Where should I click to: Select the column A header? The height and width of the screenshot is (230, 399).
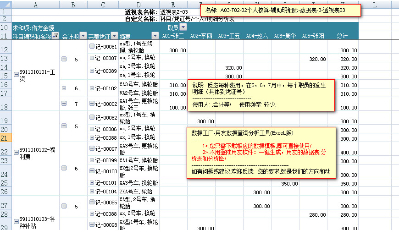point(36,4)
